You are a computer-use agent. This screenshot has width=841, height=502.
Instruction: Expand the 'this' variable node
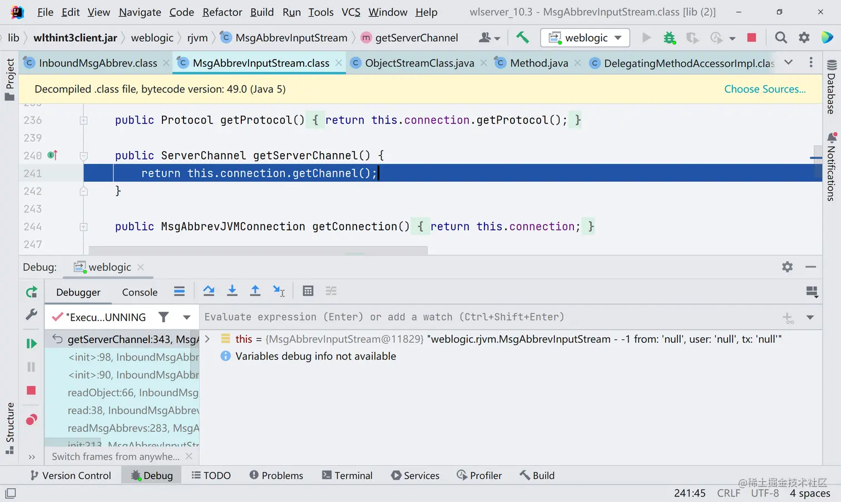pos(207,339)
